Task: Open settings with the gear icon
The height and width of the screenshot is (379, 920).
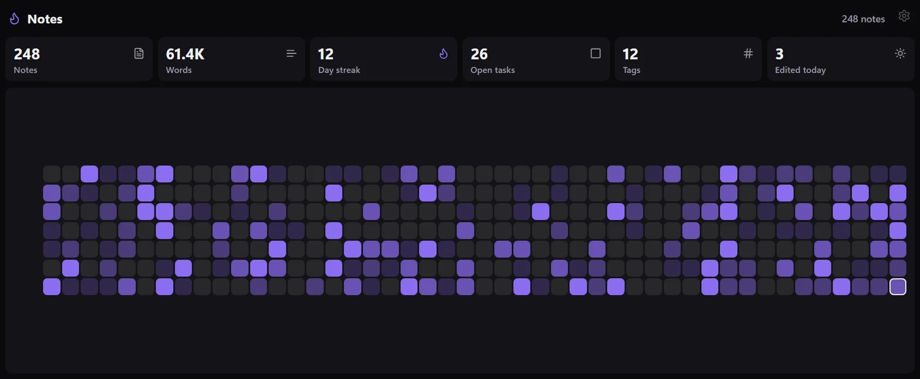Action: point(904,16)
